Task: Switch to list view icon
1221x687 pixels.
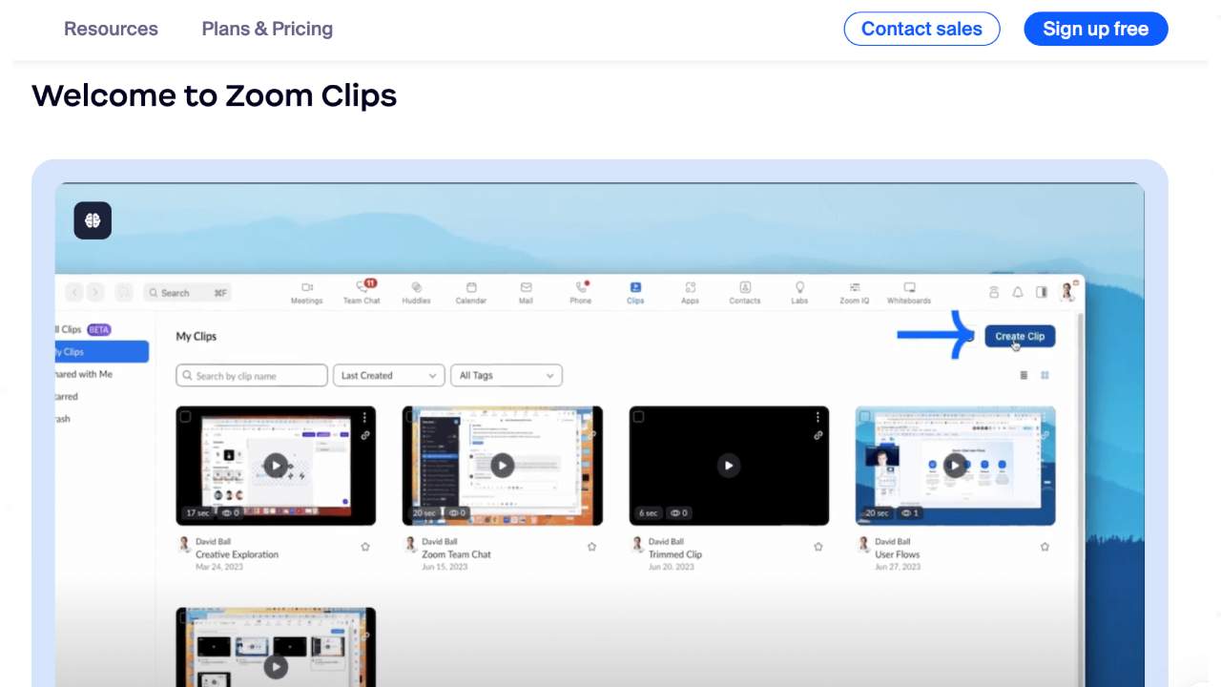Action: coord(1024,376)
